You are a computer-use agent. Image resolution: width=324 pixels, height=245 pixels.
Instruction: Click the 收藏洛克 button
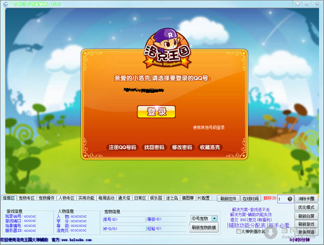[210, 147]
